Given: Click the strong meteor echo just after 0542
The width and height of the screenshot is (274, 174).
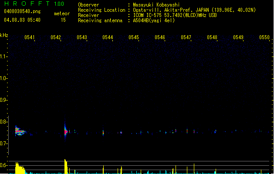Looking at the screenshot, I should click(x=65, y=131).
